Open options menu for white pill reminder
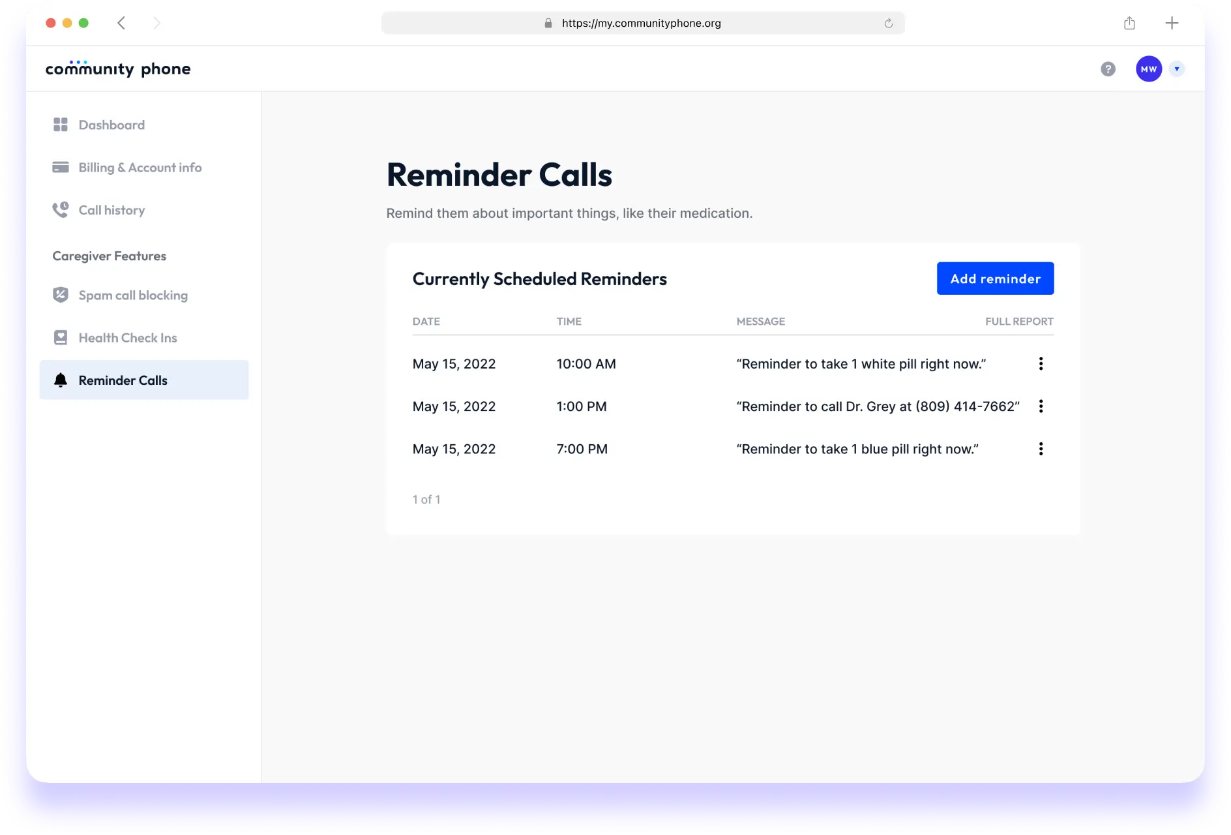This screenshot has height=835, width=1231. (x=1041, y=364)
